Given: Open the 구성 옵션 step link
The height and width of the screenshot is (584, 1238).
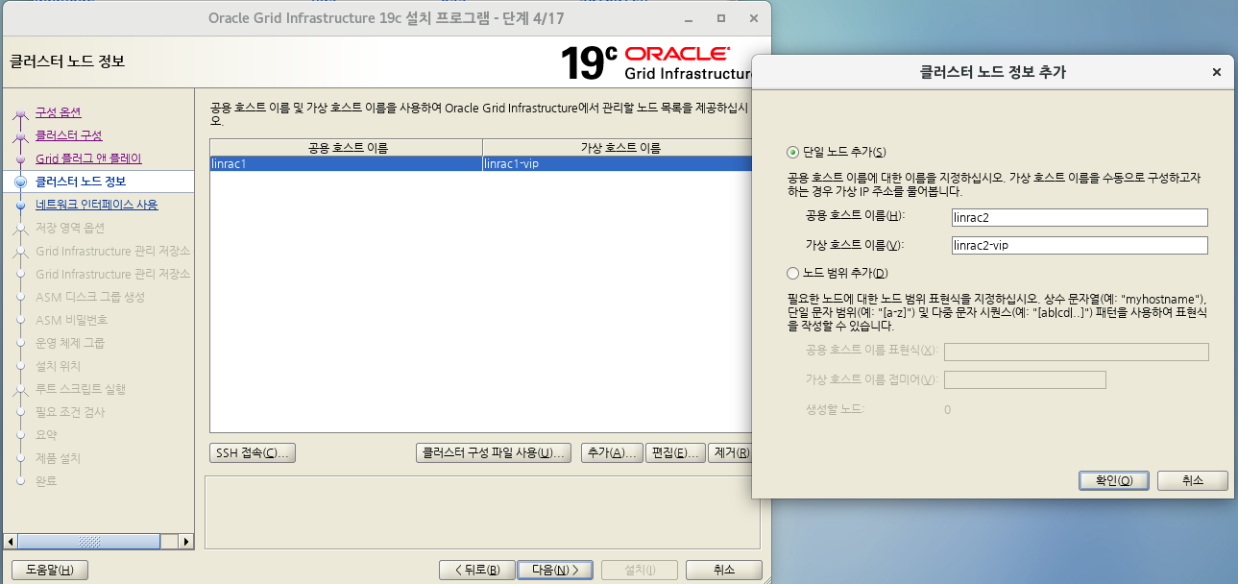Looking at the screenshot, I should 58,112.
